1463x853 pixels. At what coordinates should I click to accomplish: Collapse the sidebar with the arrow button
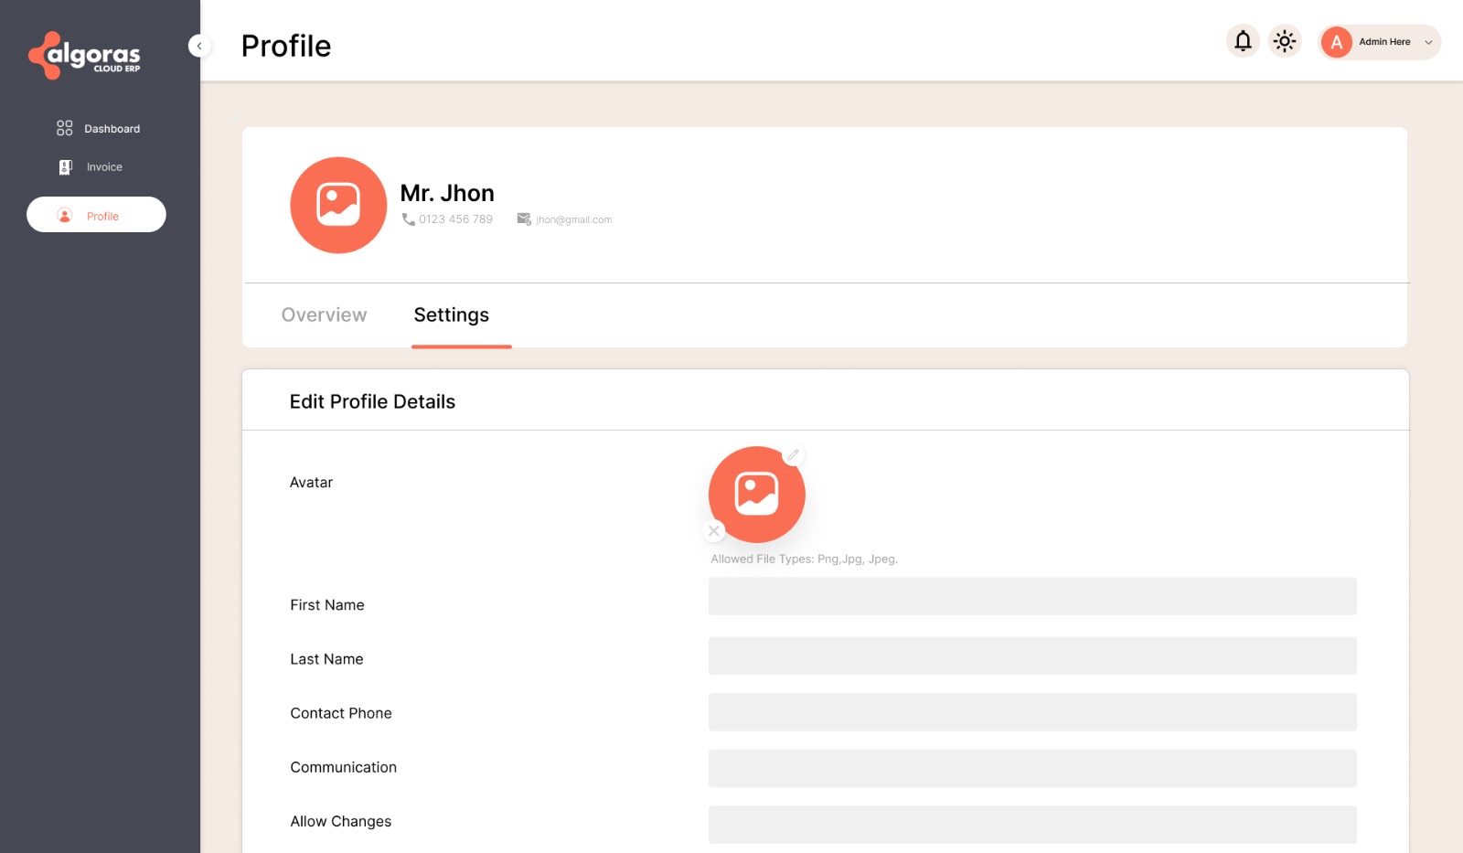click(199, 46)
